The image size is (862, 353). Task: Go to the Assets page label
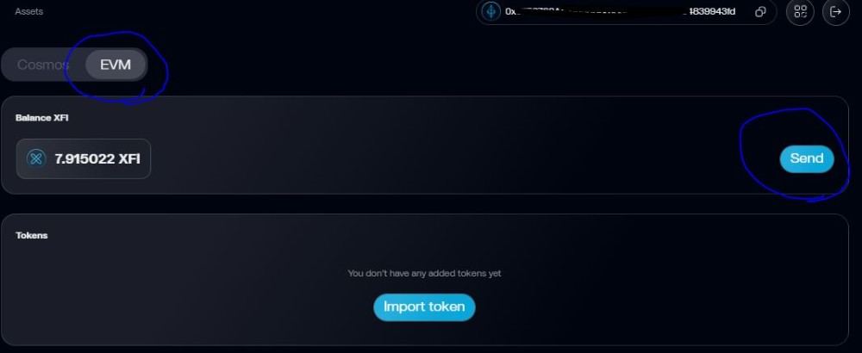pos(29,11)
